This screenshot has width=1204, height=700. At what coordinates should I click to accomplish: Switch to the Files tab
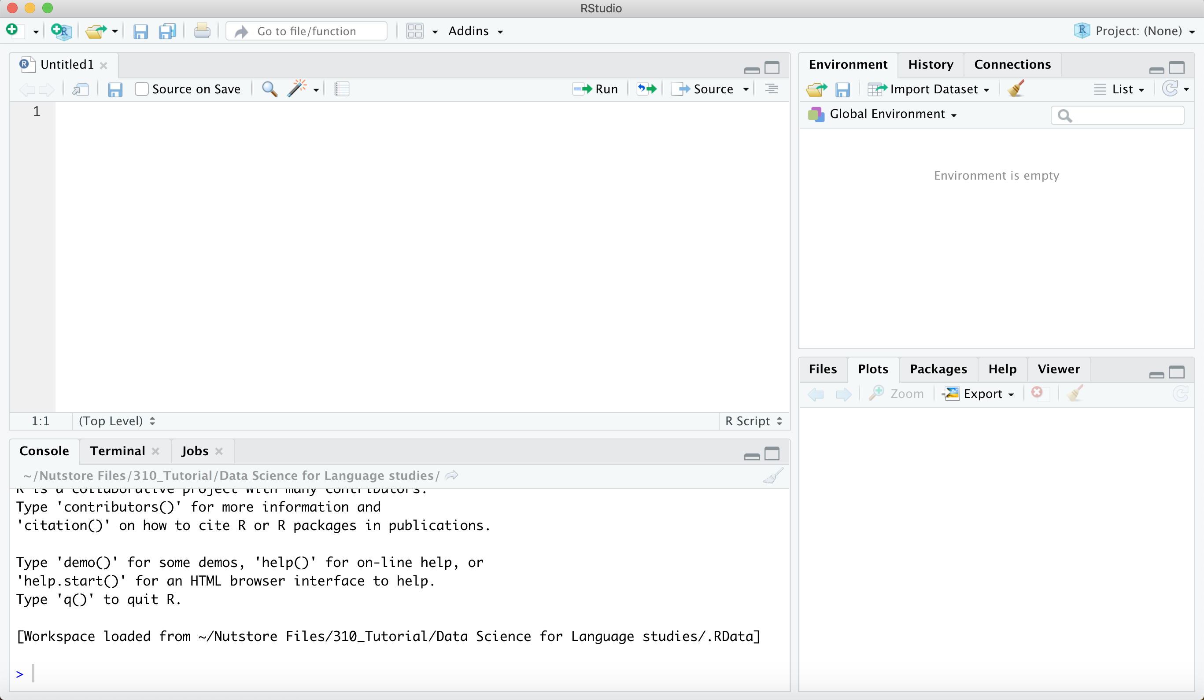(823, 369)
